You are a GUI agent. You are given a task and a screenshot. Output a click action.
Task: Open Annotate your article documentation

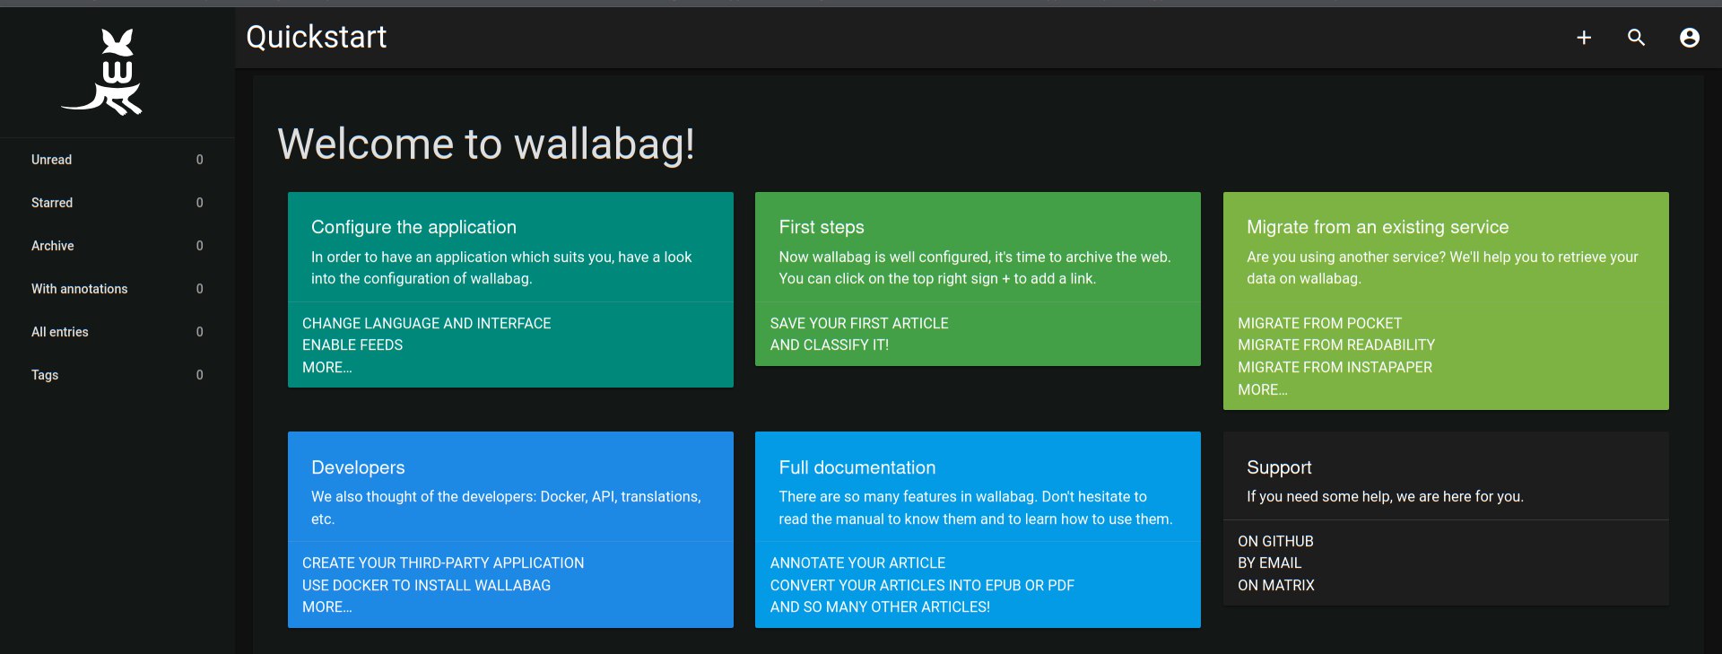(x=857, y=563)
